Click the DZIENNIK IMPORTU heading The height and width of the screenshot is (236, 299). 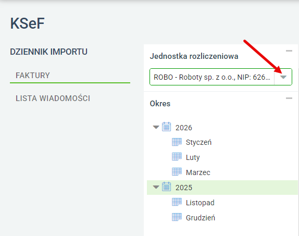coord(48,52)
